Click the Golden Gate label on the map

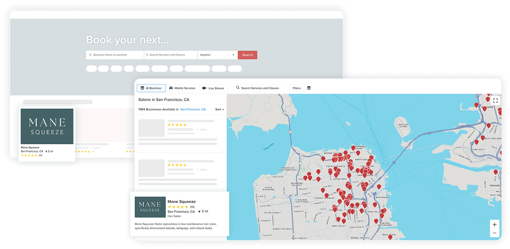(x=268, y=148)
